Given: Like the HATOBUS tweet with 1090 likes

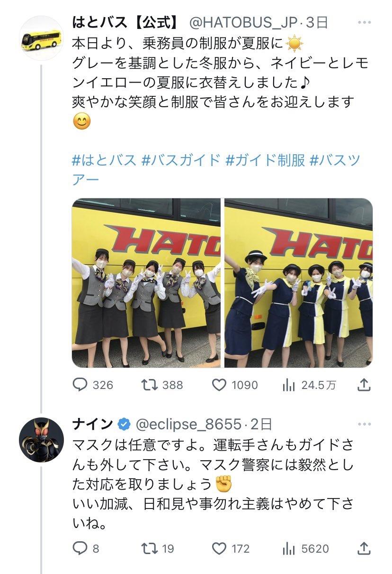Looking at the screenshot, I should [x=234, y=385].
